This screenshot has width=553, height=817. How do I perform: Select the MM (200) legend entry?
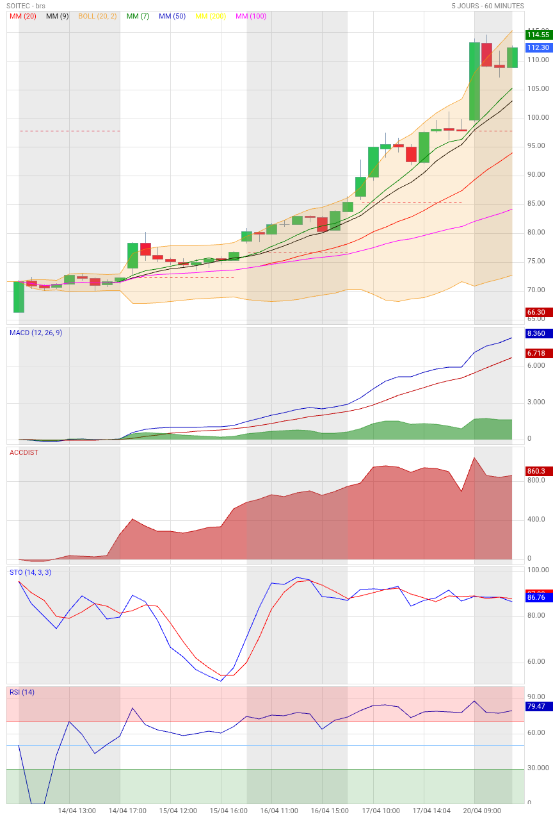pyautogui.click(x=211, y=16)
